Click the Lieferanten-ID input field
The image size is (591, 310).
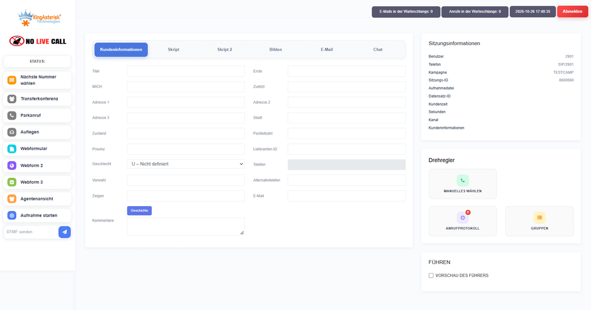[x=346, y=149]
